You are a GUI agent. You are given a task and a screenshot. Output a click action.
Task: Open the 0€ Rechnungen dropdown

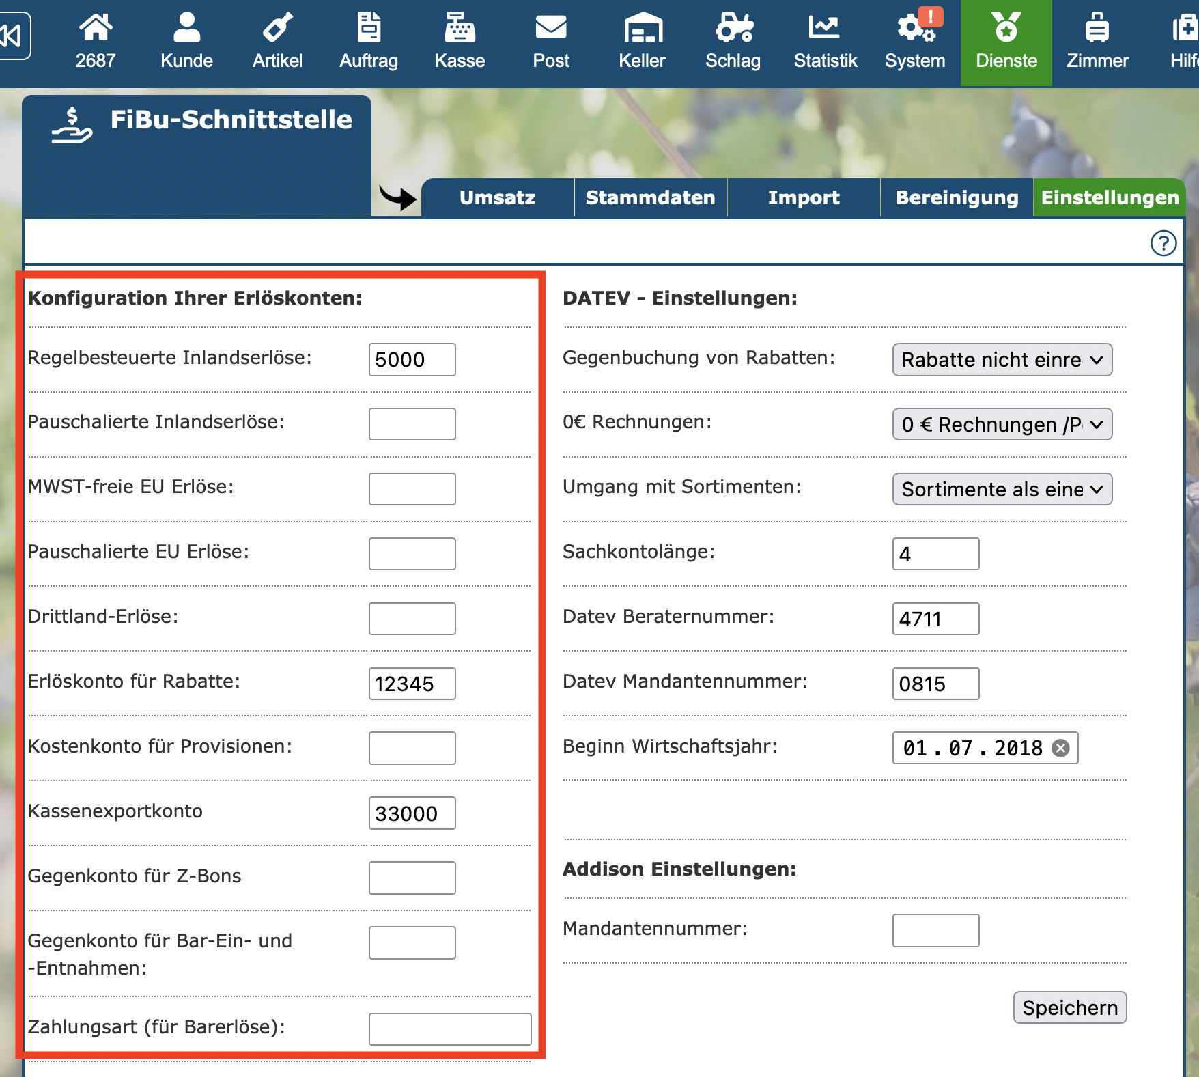[x=1002, y=425]
